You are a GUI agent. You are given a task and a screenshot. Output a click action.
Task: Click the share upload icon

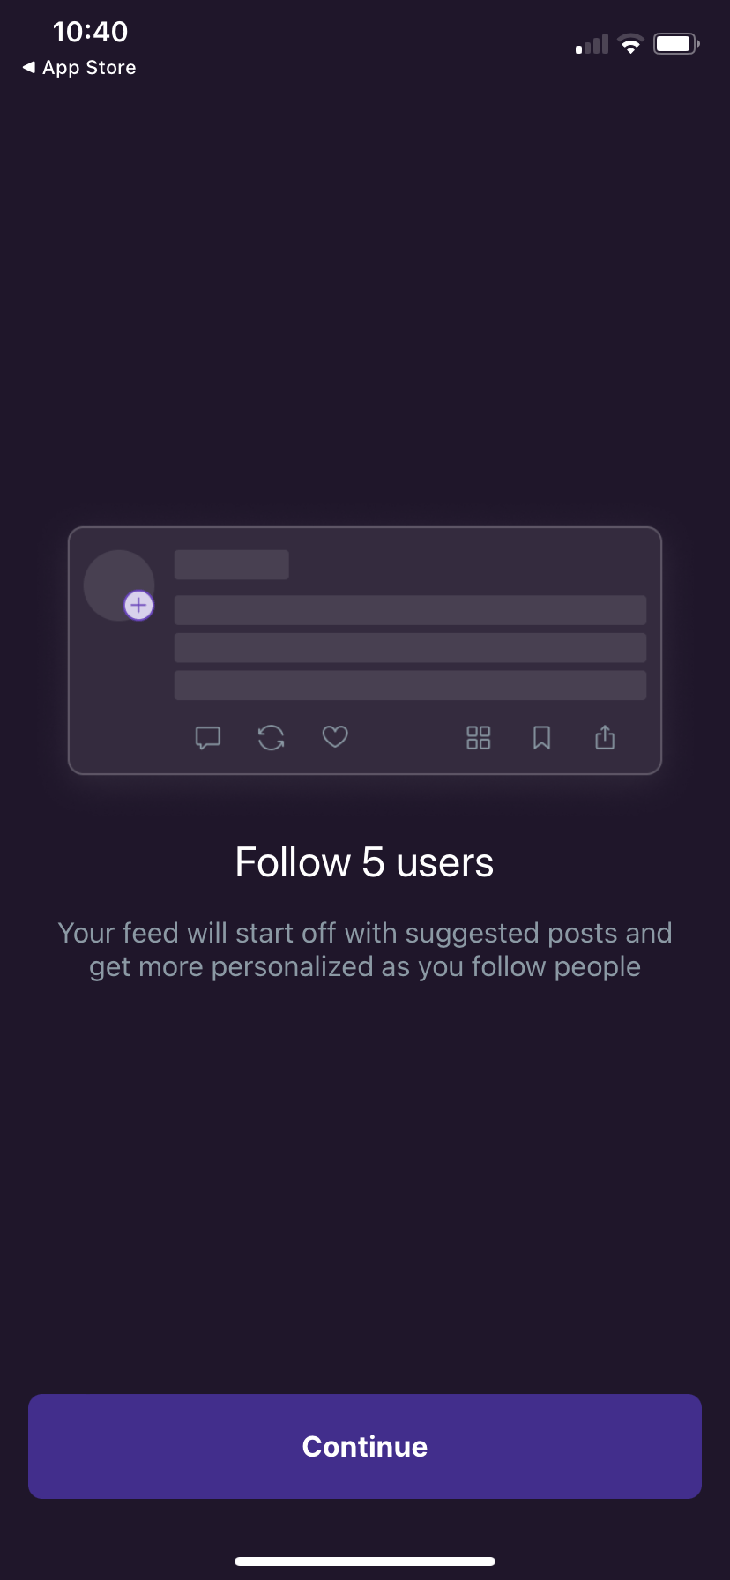click(x=605, y=737)
